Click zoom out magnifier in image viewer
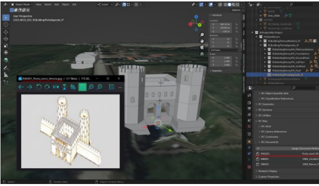Viewport: 319px width, 186px height. click(x=91, y=87)
